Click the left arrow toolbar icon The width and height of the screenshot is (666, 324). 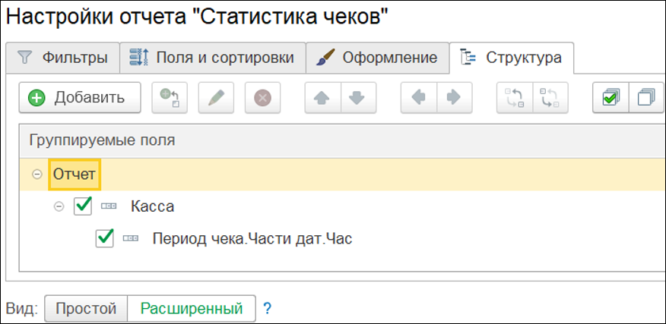click(418, 98)
